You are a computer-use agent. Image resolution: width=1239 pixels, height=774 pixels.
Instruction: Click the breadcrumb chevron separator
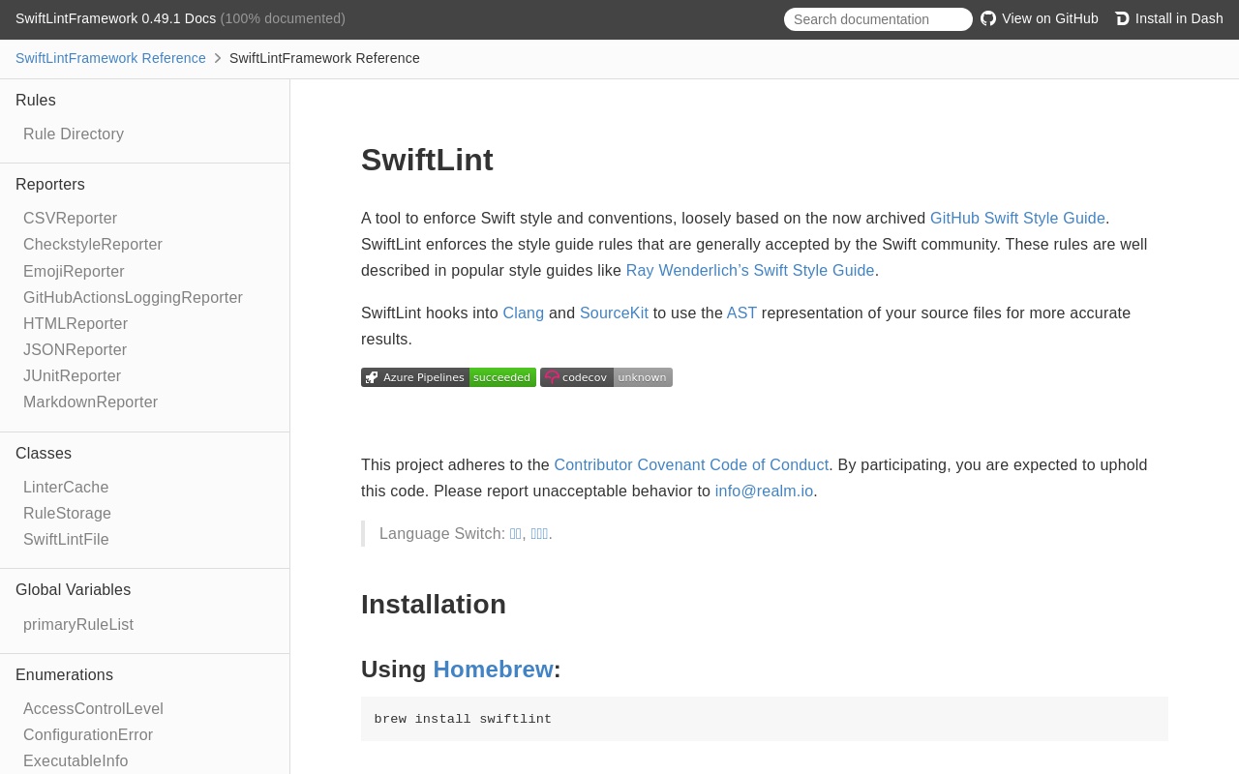tap(218, 58)
